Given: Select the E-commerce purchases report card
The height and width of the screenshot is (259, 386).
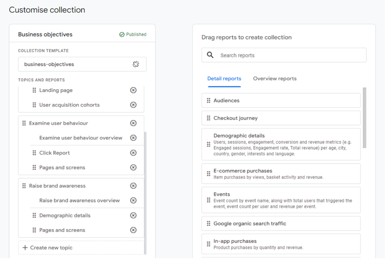Looking at the screenshot, I should coord(281,174).
